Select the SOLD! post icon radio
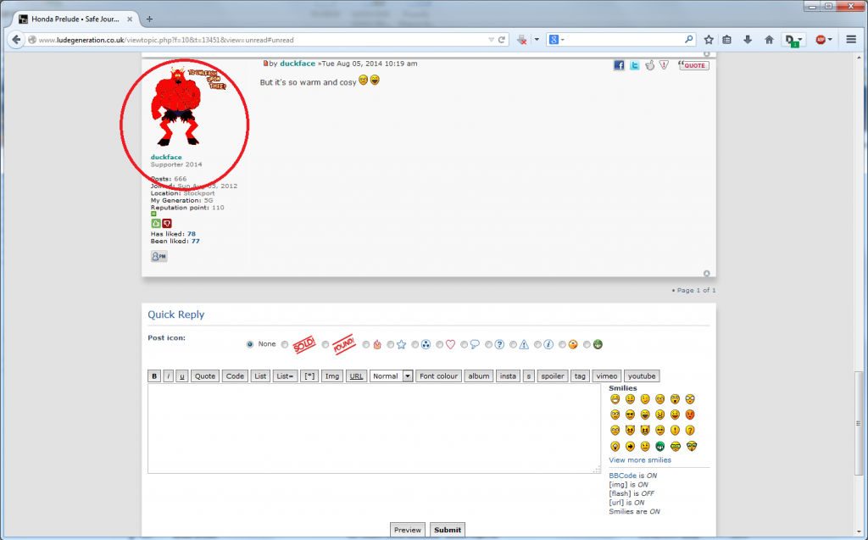Viewport: 868px width, 540px height. (285, 344)
